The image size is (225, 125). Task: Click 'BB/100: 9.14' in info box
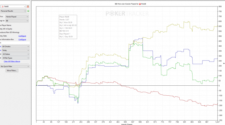point(64,31)
